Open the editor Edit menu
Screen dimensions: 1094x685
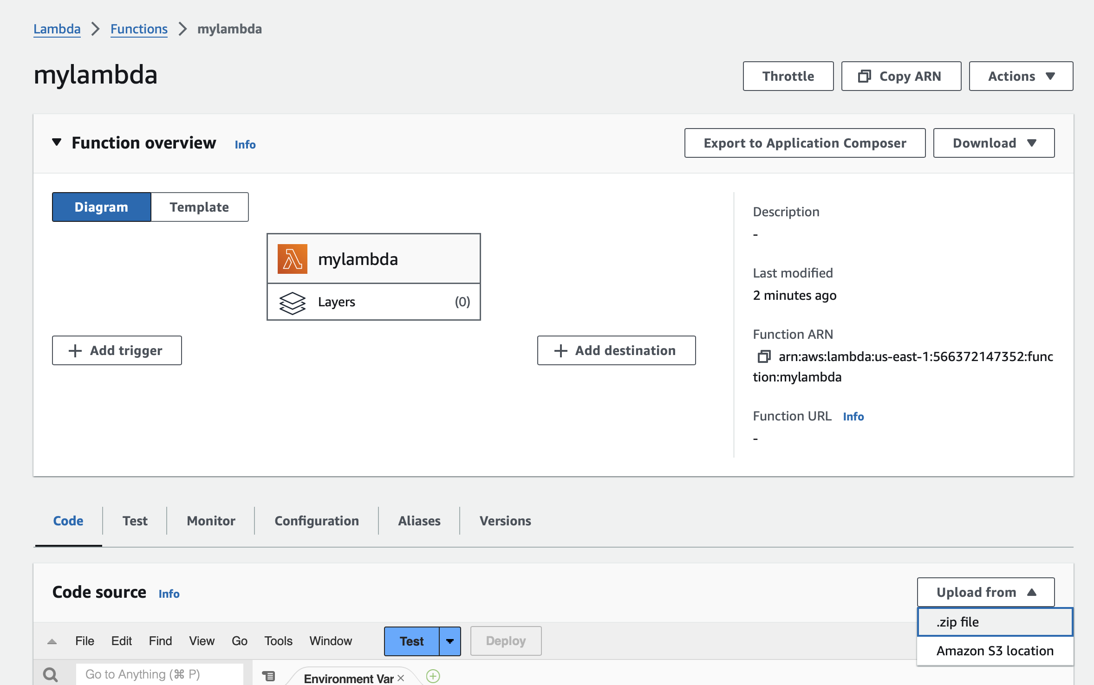[122, 641]
